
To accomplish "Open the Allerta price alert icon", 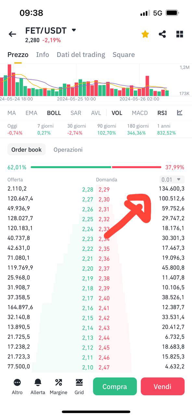I will (x=38, y=386).
